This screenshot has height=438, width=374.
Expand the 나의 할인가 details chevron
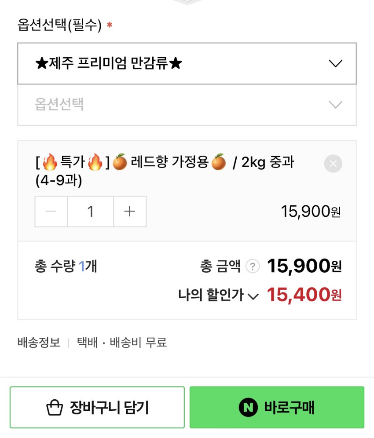coord(253,296)
